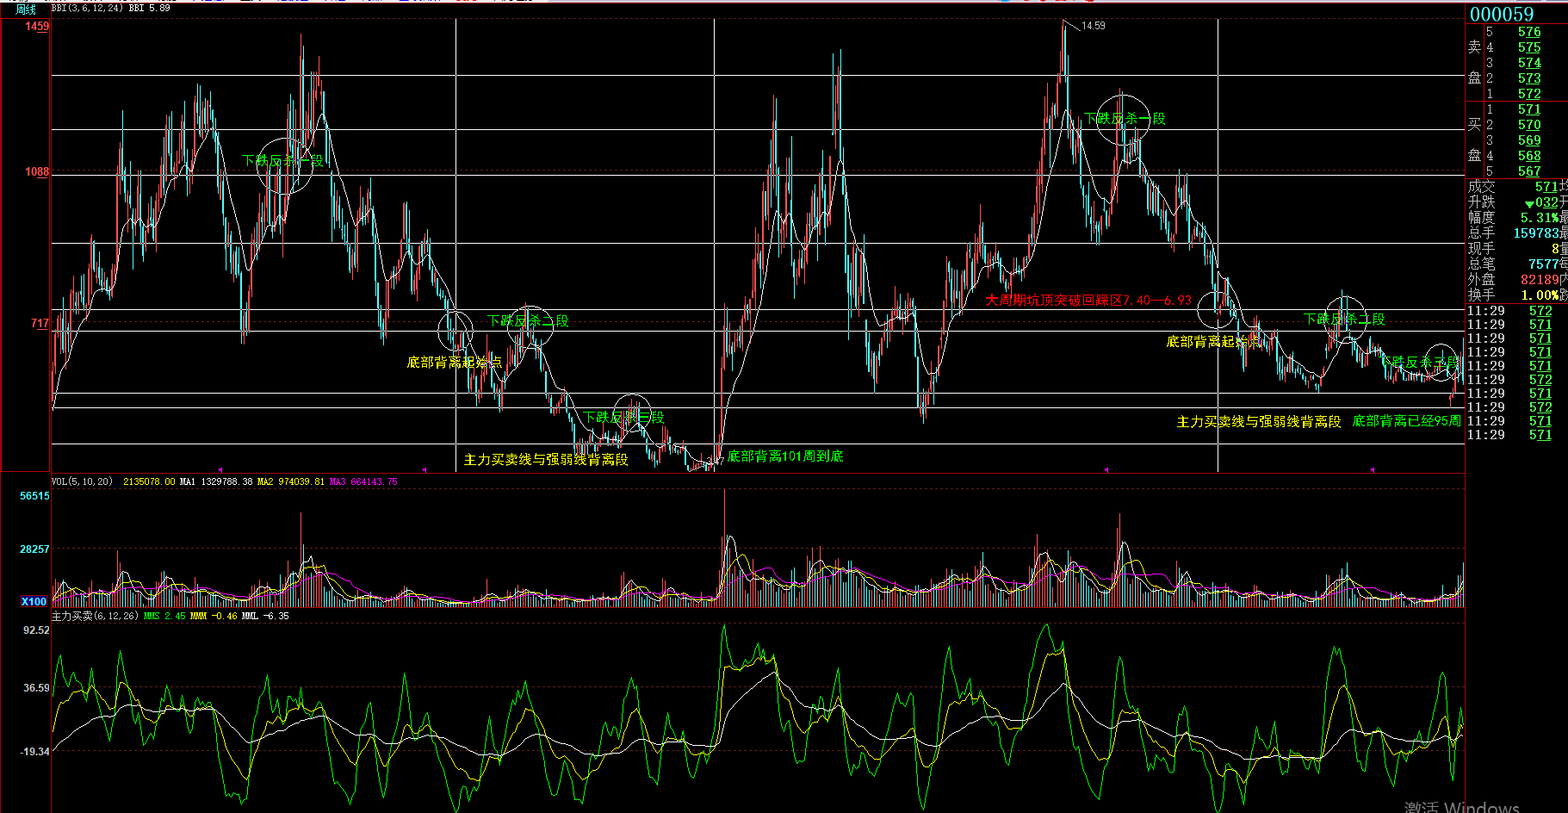Click the VOL(5,10,20) indicator title

click(x=82, y=482)
